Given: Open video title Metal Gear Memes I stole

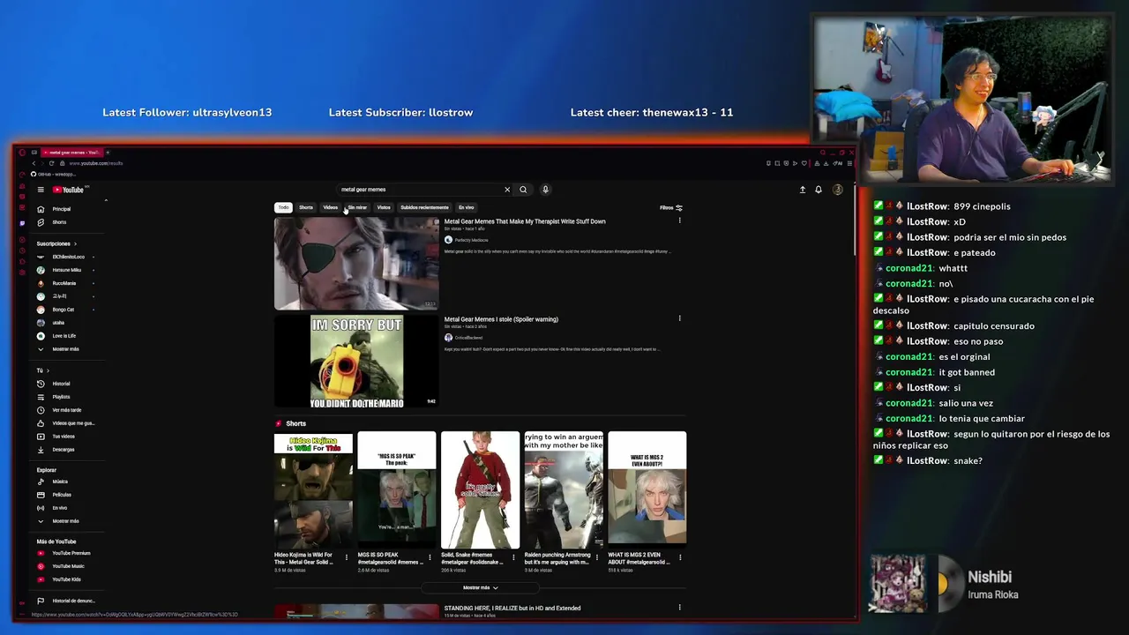Looking at the screenshot, I should tap(501, 319).
